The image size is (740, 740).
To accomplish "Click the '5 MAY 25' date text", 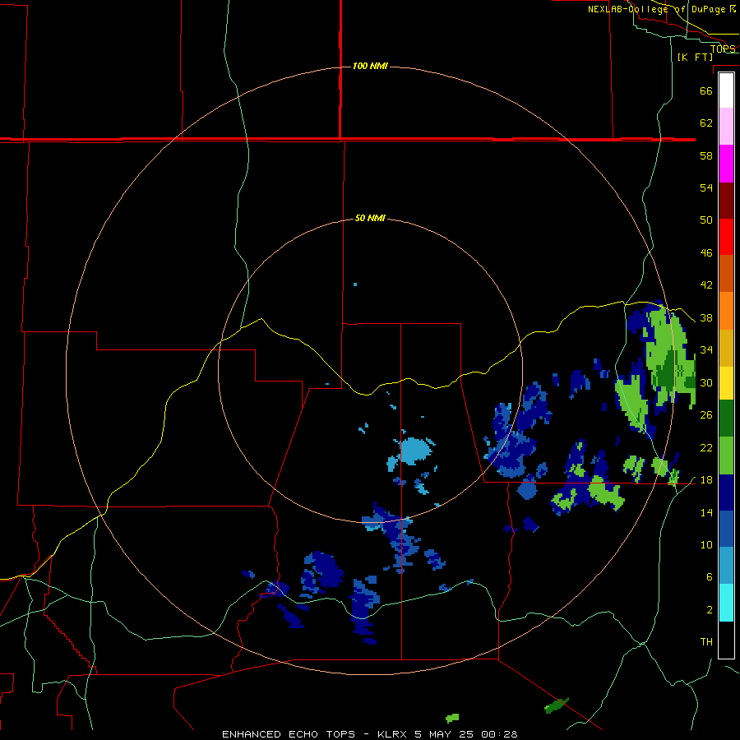I will coord(446,734).
